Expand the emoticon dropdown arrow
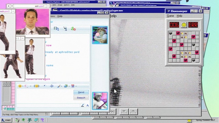The image size is (219, 123). (23, 86)
